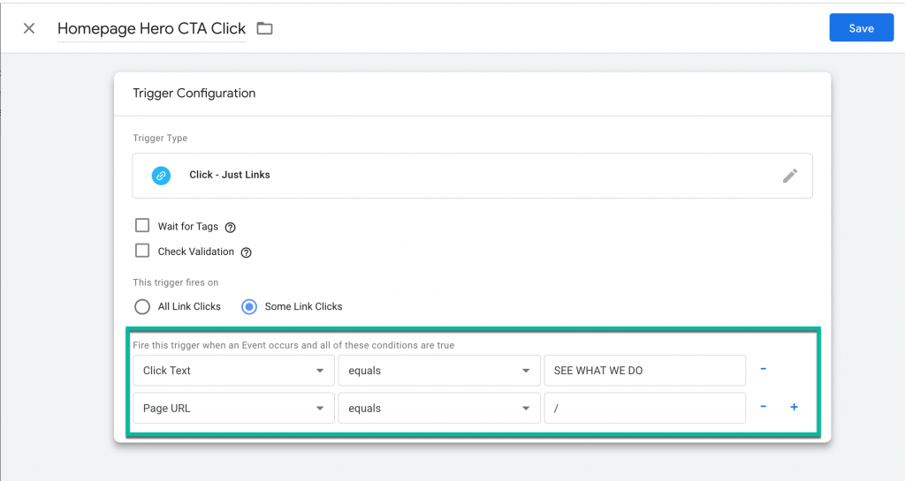Click the Trigger Type label
Image resolution: width=905 pixels, height=481 pixels.
pos(160,139)
